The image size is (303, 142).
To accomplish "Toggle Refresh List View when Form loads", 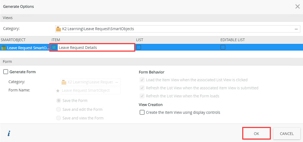I will (142, 96).
